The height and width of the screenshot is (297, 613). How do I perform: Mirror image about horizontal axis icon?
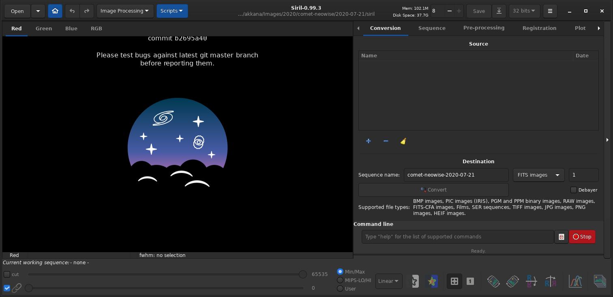pos(532,281)
